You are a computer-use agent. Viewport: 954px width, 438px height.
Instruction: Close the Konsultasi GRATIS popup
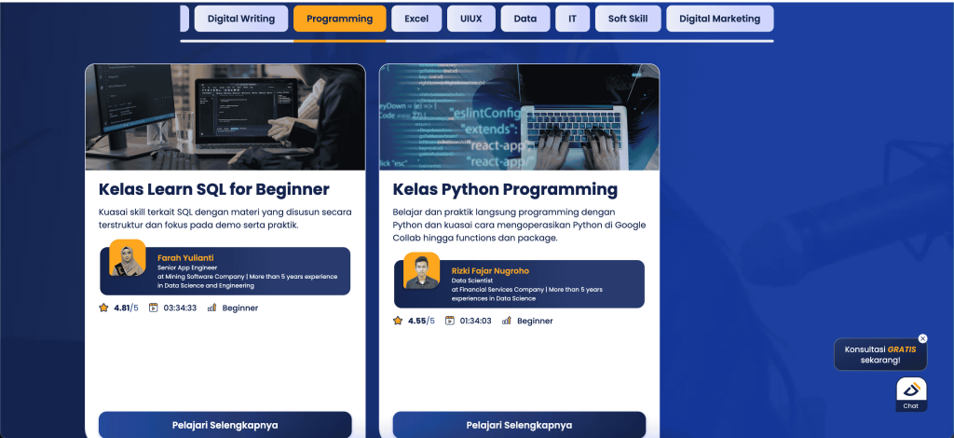click(922, 338)
